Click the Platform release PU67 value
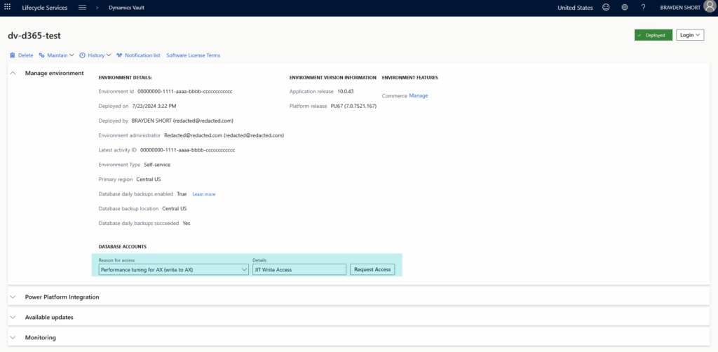The height and width of the screenshot is (352, 718). point(353,106)
